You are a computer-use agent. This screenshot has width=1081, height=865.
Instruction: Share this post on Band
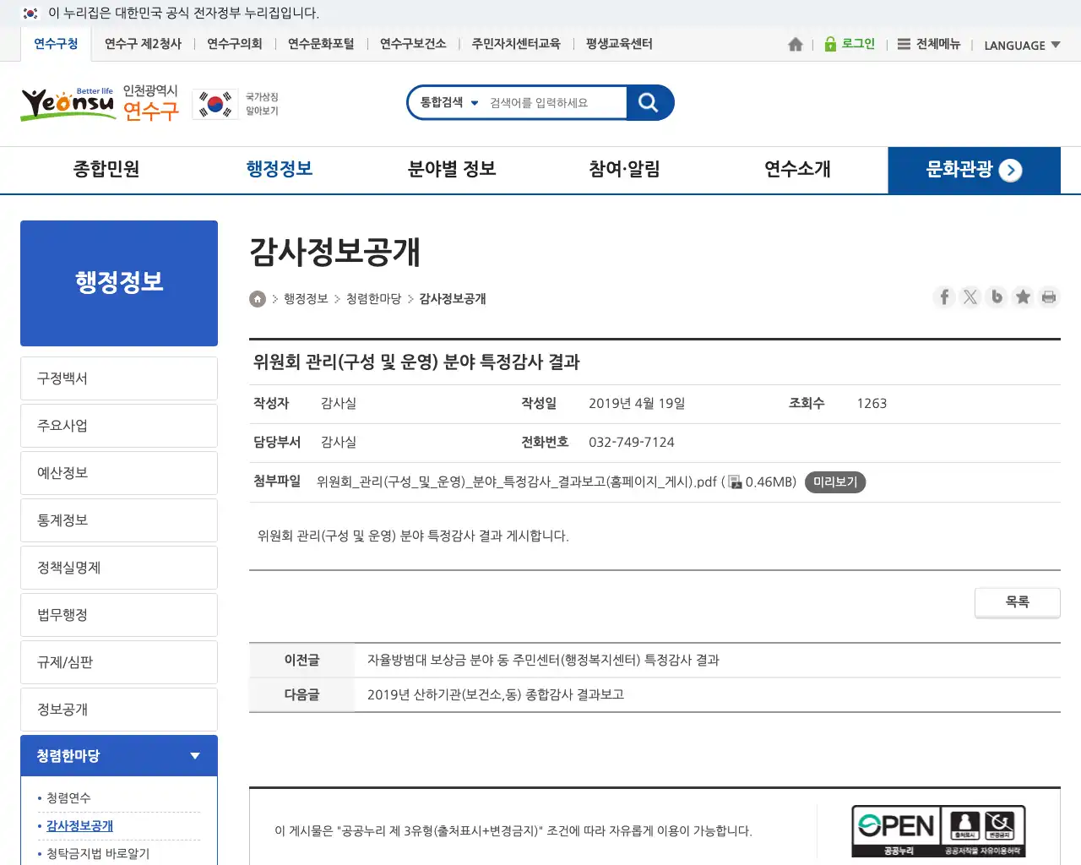tap(997, 296)
